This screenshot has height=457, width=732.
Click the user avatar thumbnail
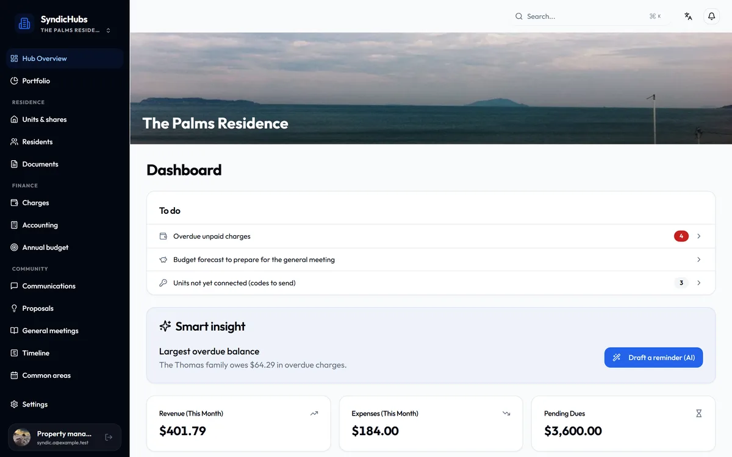tap(22, 437)
